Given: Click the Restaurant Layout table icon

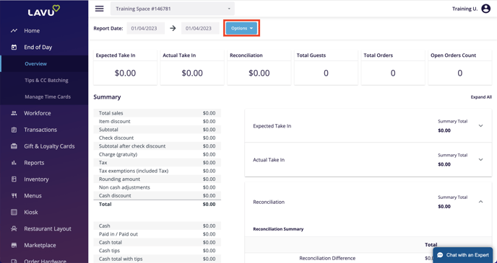Looking at the screenshot, I should pos(14,228).
